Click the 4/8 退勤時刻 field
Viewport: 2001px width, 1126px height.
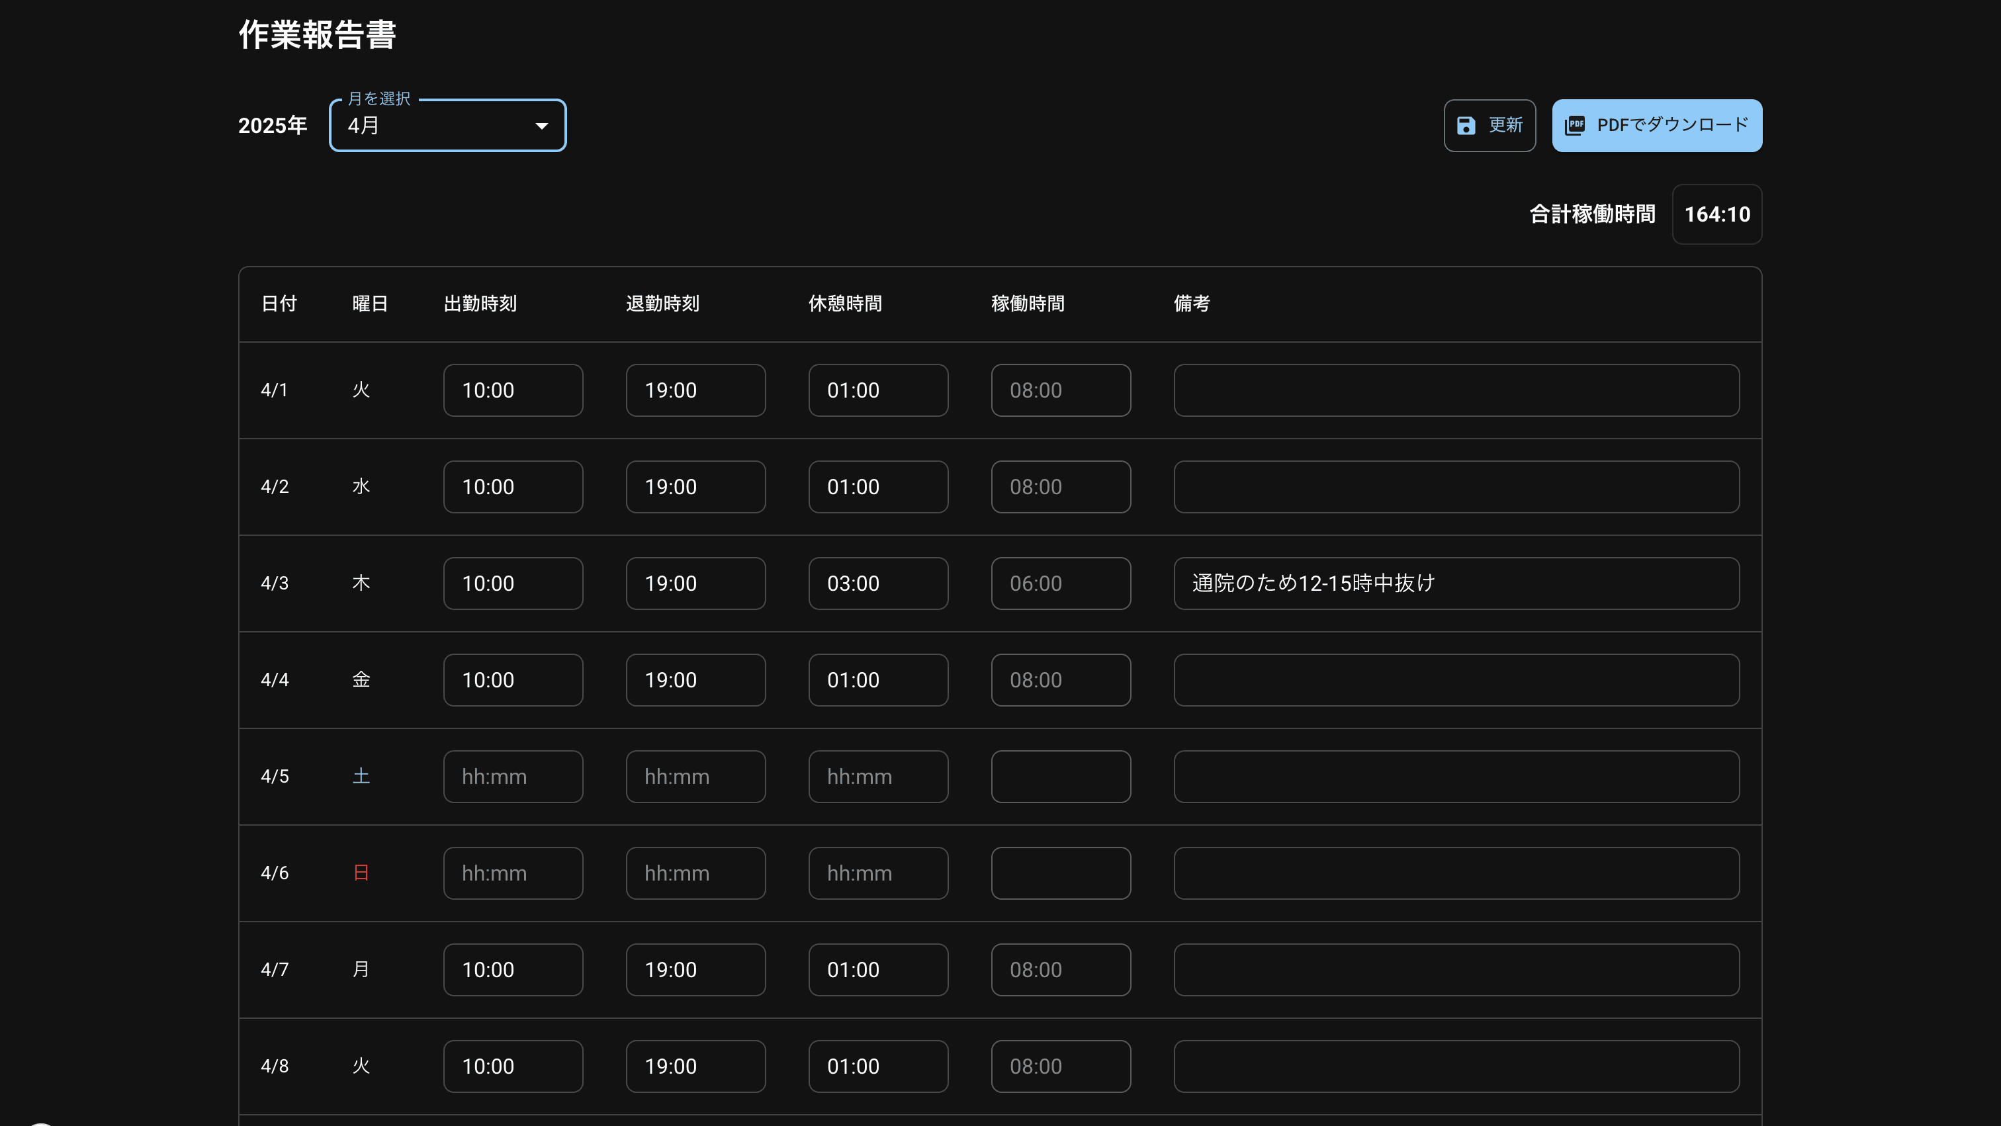click(695, 1066)
